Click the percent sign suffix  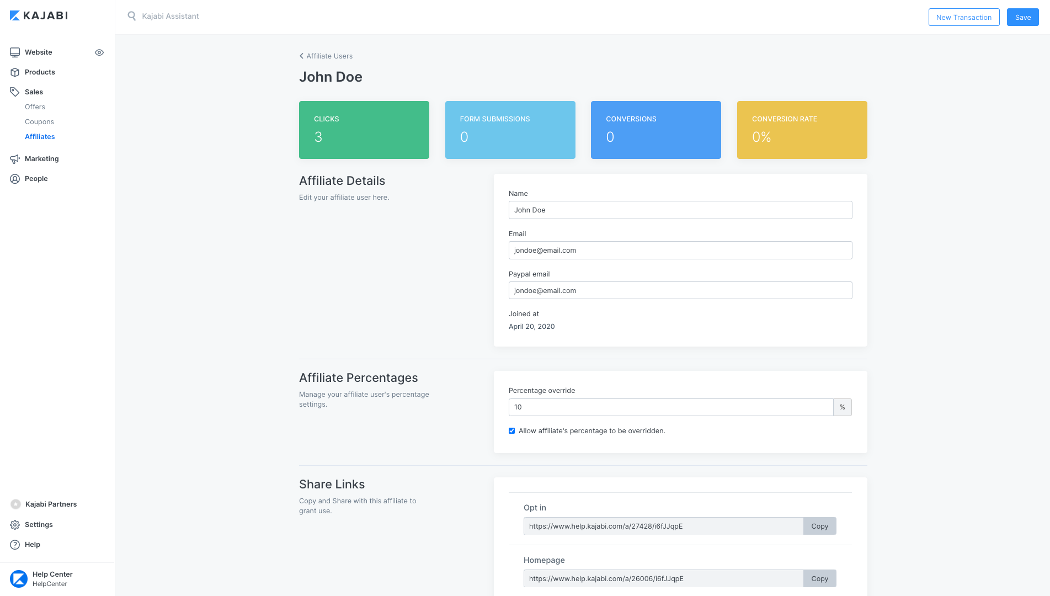click(x=843, y=407)
